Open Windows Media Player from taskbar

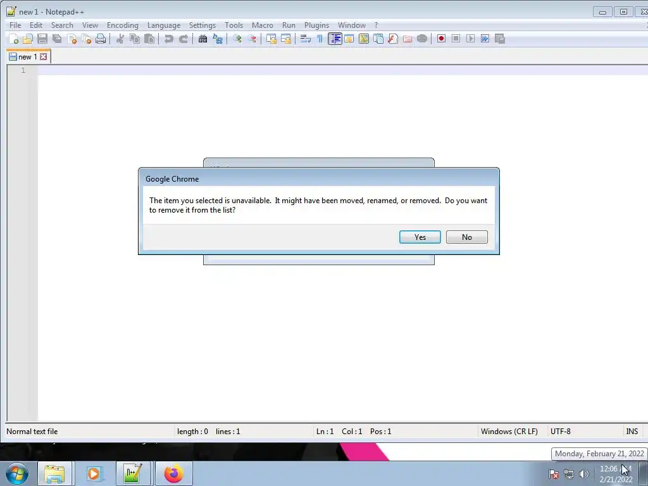(94, 473)
